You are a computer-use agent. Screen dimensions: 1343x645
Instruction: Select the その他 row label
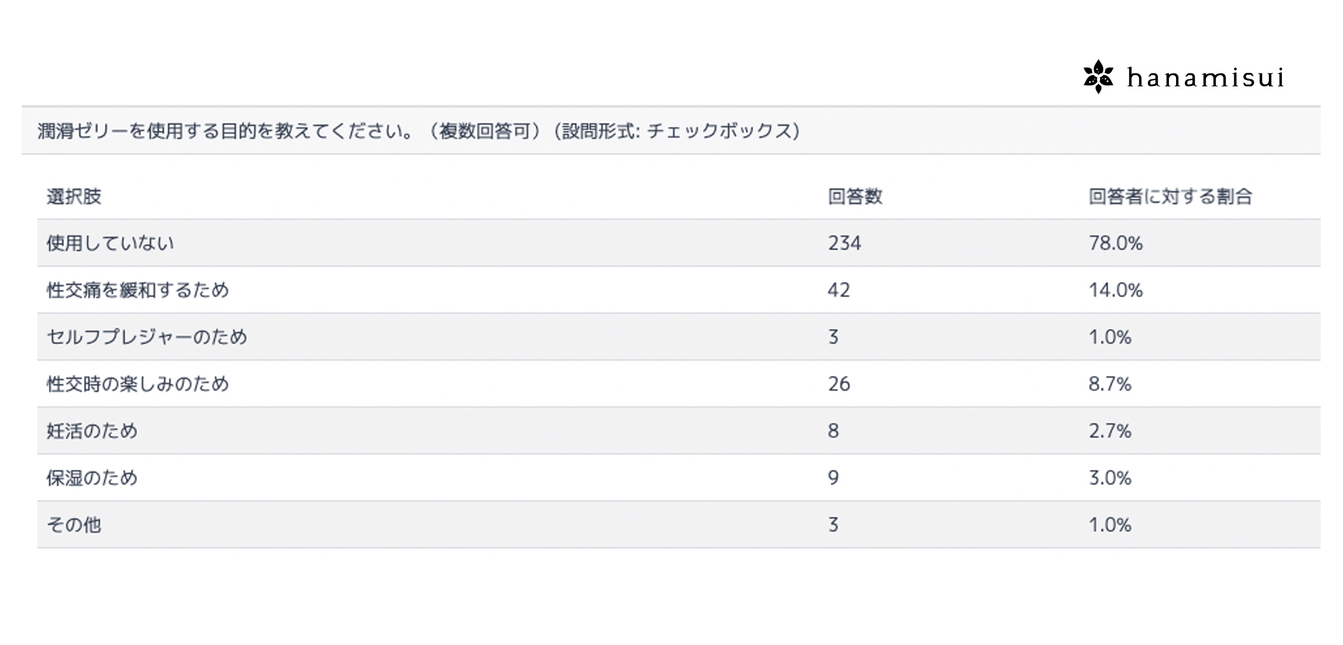[74, 525]
